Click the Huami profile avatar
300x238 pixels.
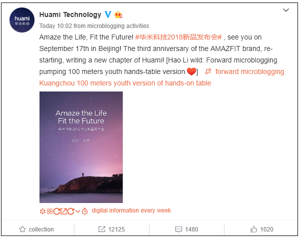click(x=22, y=21)
